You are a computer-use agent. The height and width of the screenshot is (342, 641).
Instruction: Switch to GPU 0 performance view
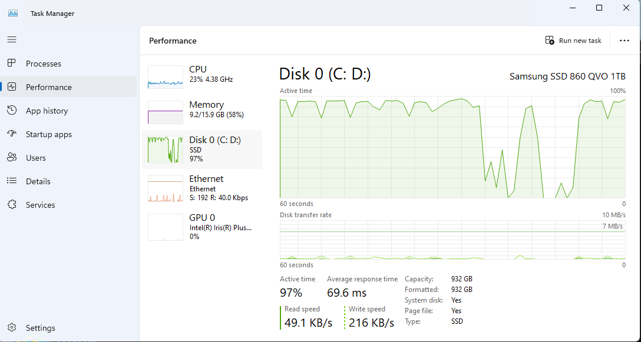(202, 227)
